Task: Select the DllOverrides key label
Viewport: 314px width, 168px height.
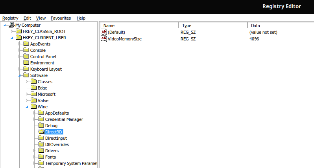Action: point(57,144)
